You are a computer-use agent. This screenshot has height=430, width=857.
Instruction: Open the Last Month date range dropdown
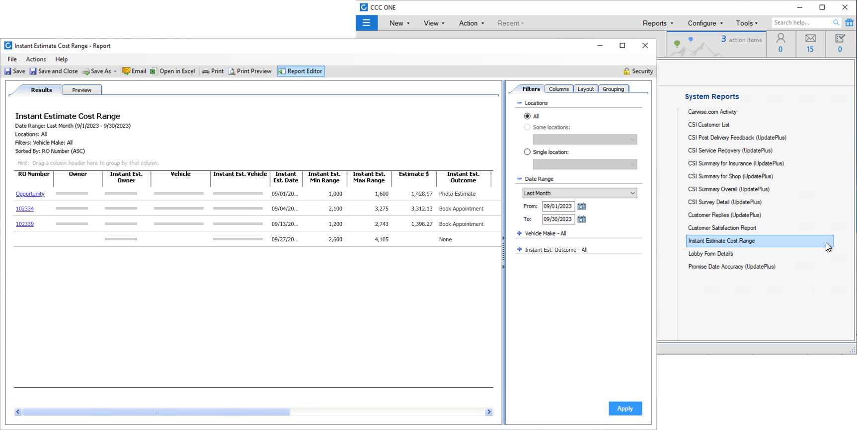579,193
